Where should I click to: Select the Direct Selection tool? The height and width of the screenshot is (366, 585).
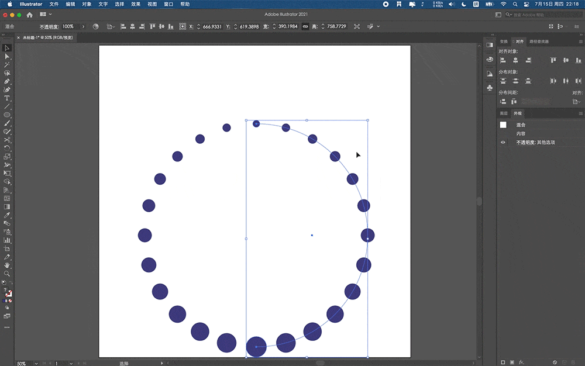(x=6, y=56)
